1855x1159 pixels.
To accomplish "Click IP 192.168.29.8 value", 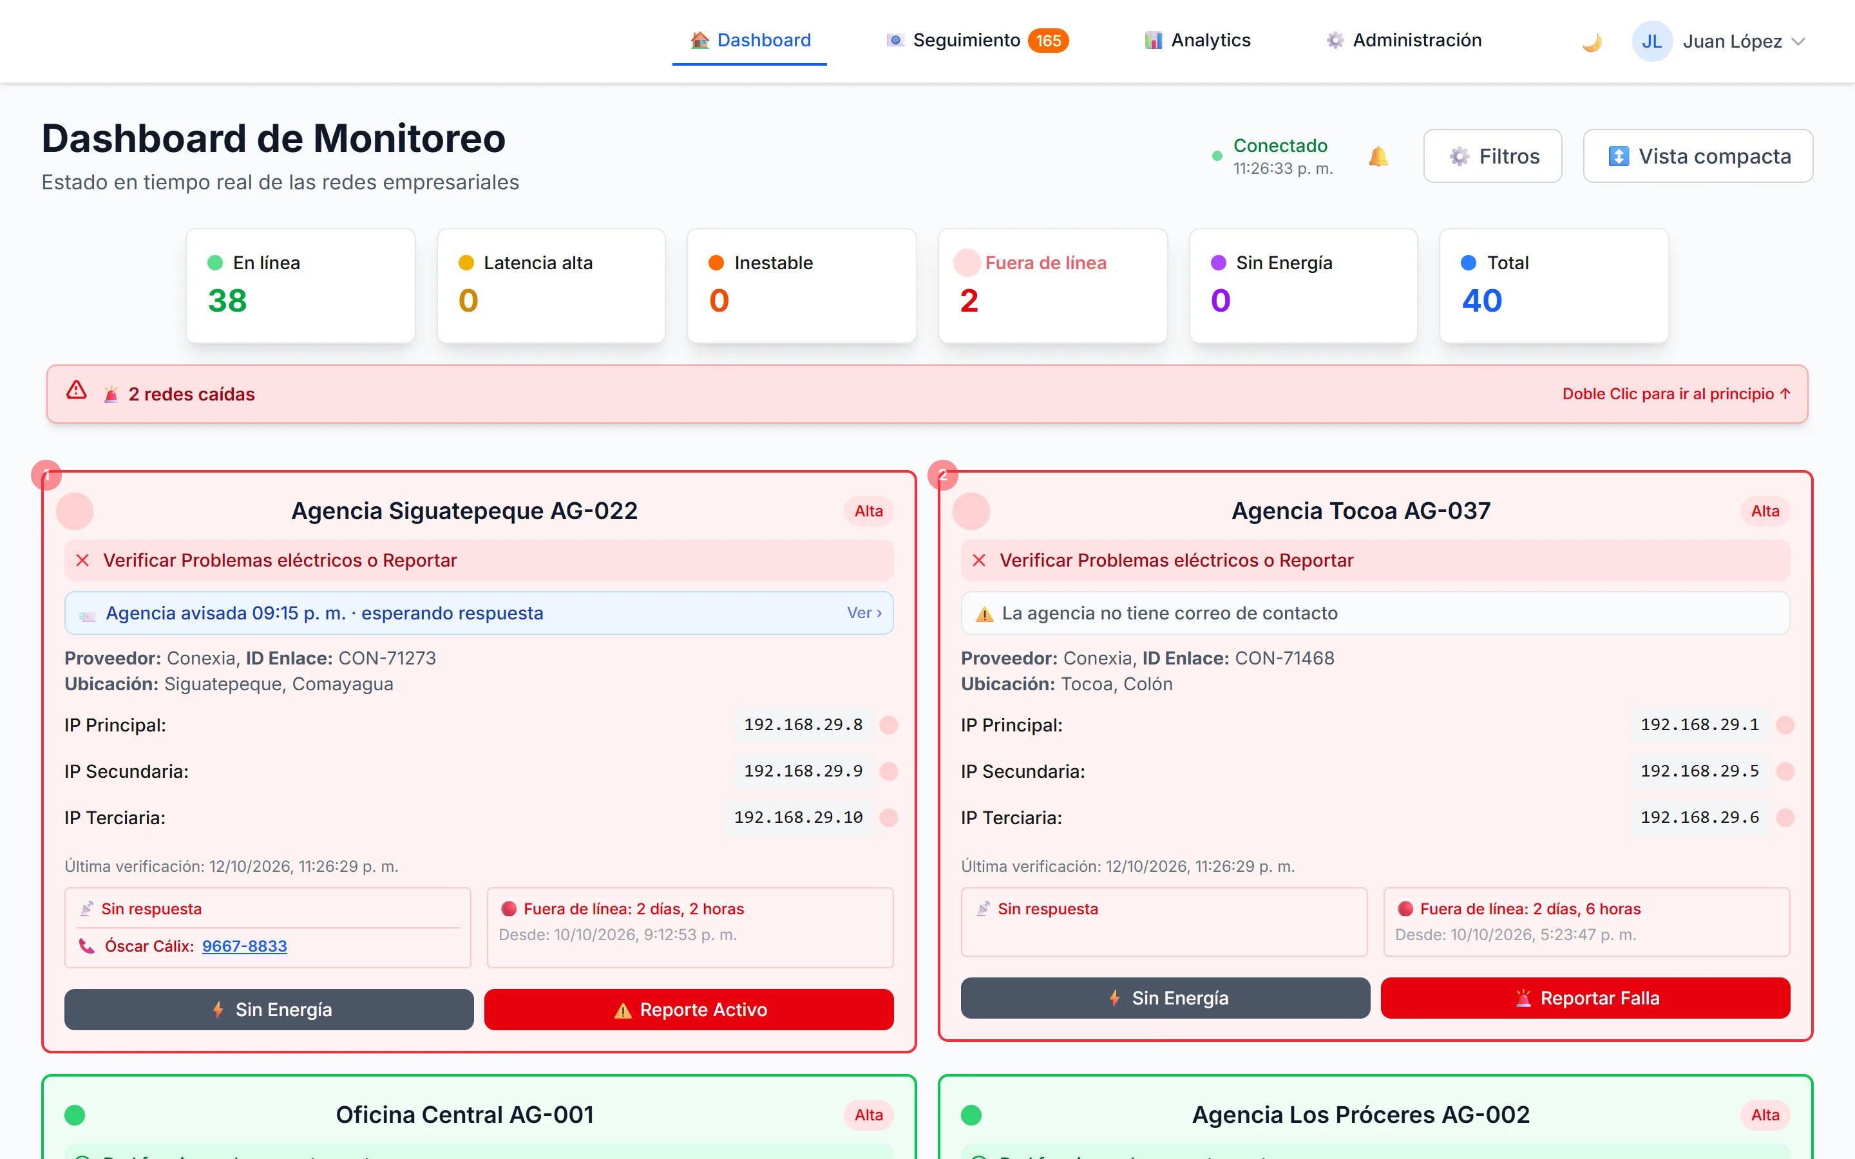I will point(803,725).
